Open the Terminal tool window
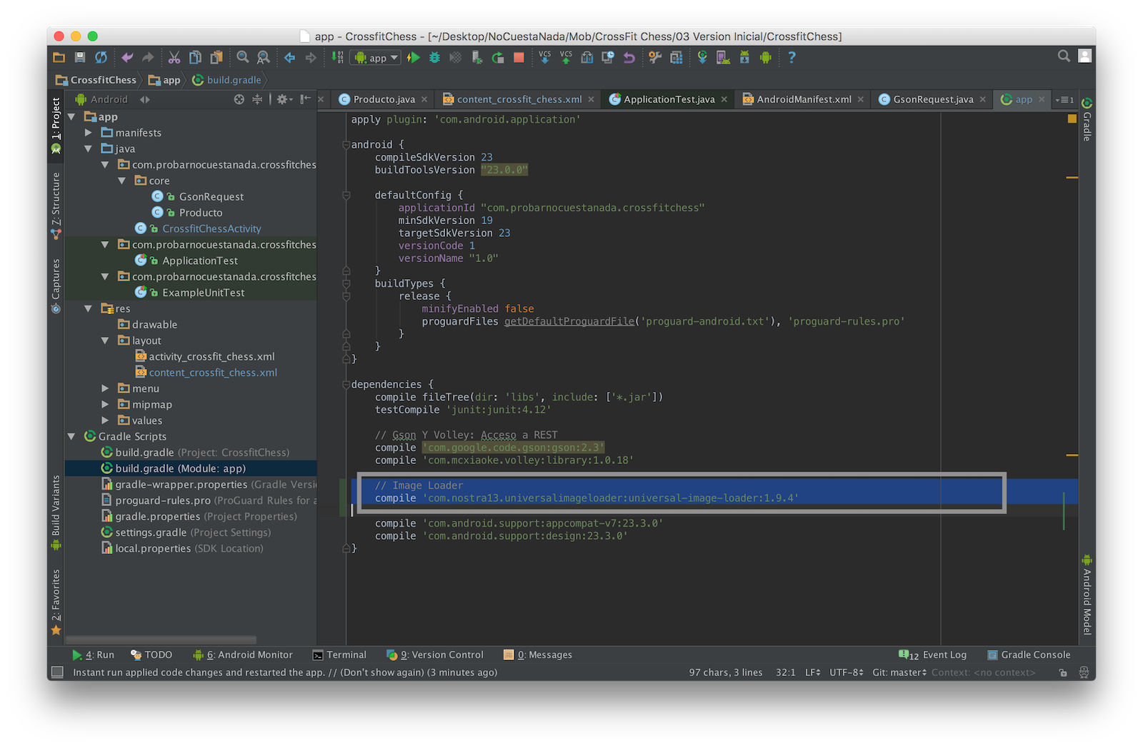The width and height of the screenshot is (1143, 748). tap(339, 654)
